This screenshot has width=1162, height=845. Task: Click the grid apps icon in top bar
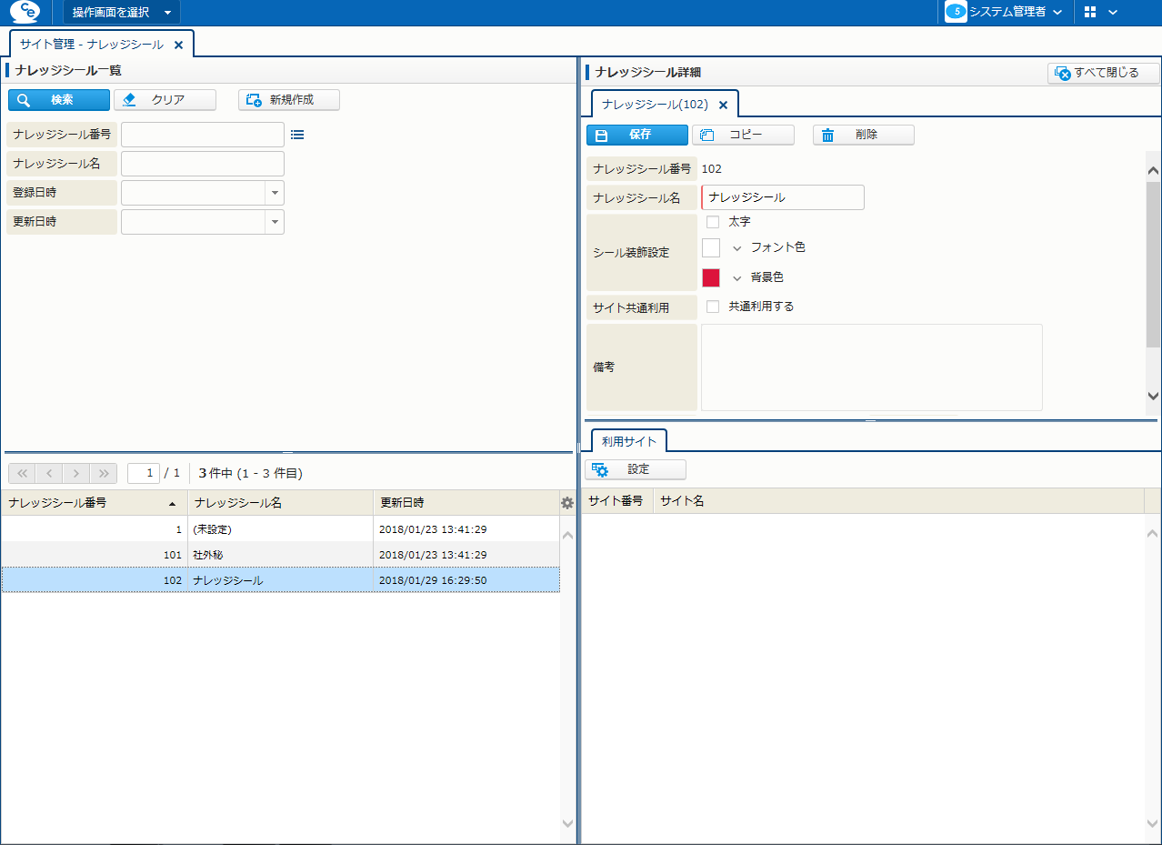pyautogui.click(x=1090, y=12)
